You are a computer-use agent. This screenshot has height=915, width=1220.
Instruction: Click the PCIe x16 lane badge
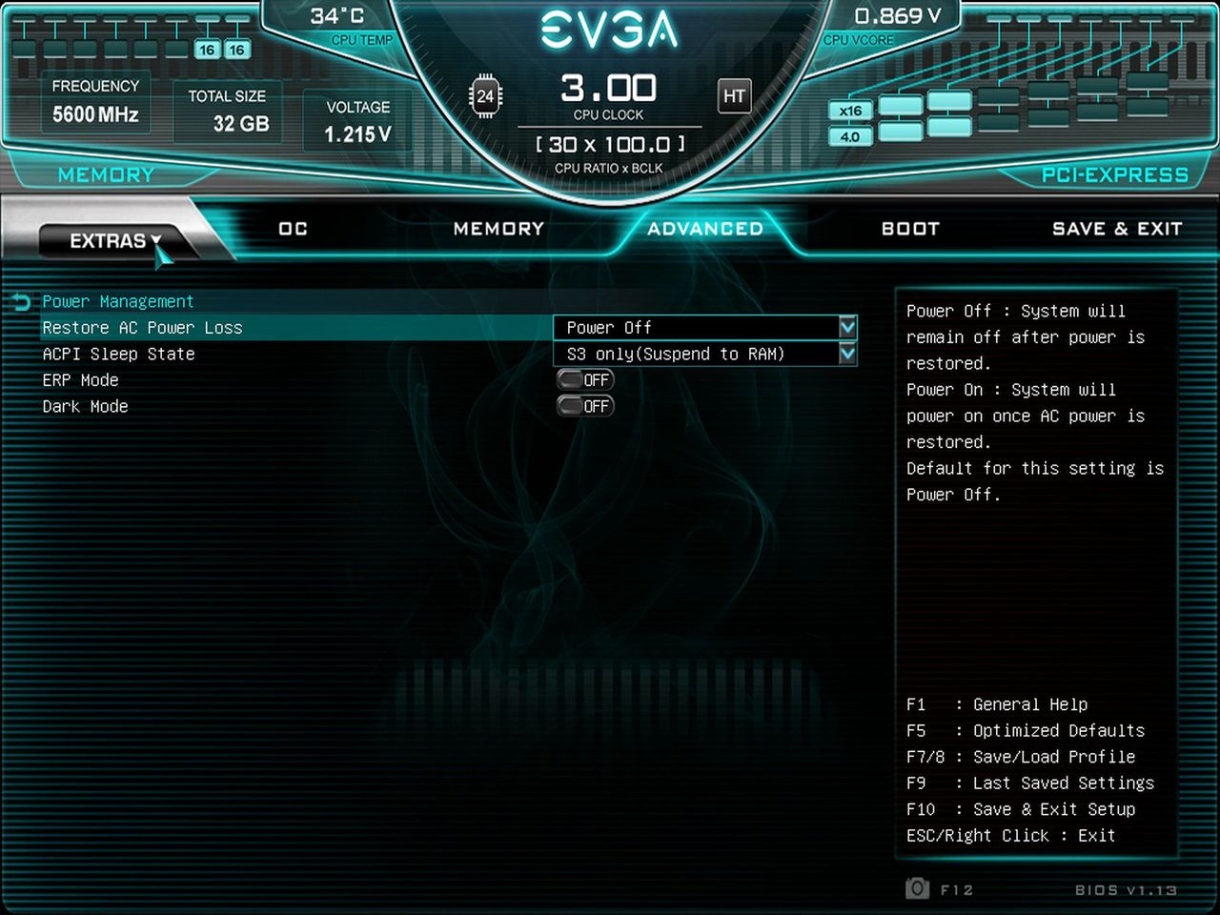tap(850, 111)
